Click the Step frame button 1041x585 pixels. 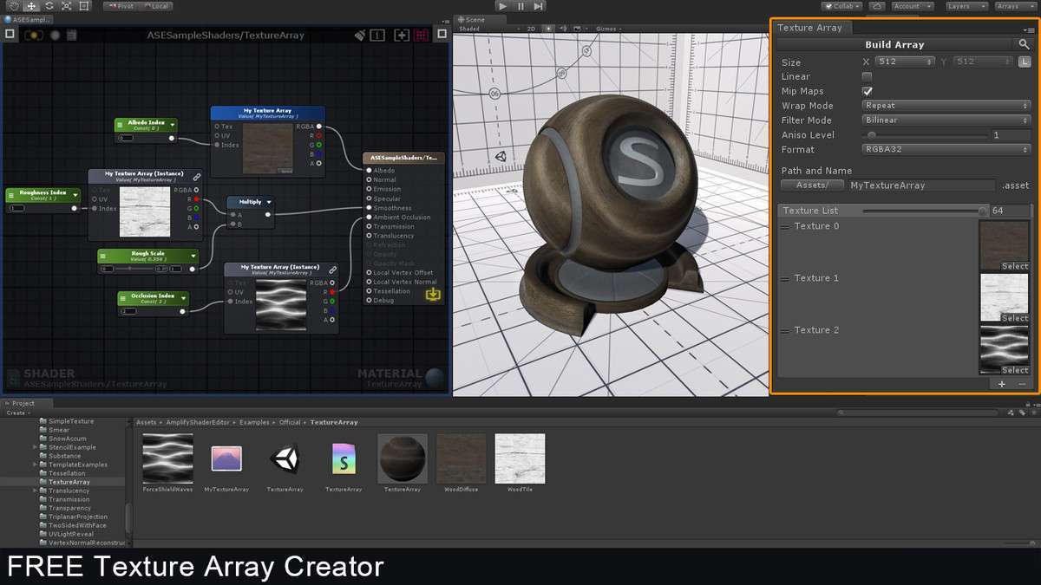coord(539,5)
